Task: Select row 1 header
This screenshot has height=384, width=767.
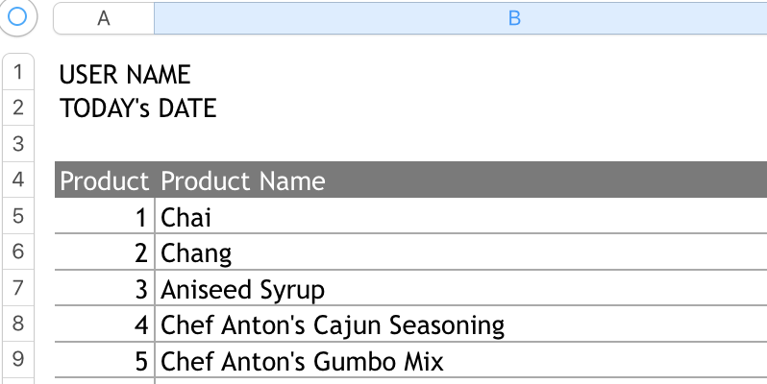Action: [x=18, y=73]
